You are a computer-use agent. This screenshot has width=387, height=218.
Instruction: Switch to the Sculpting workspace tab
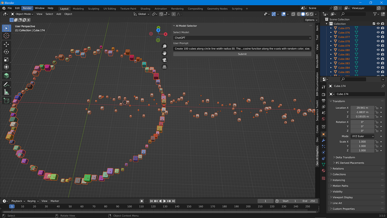pyautogui.click(x=93, y=9)
